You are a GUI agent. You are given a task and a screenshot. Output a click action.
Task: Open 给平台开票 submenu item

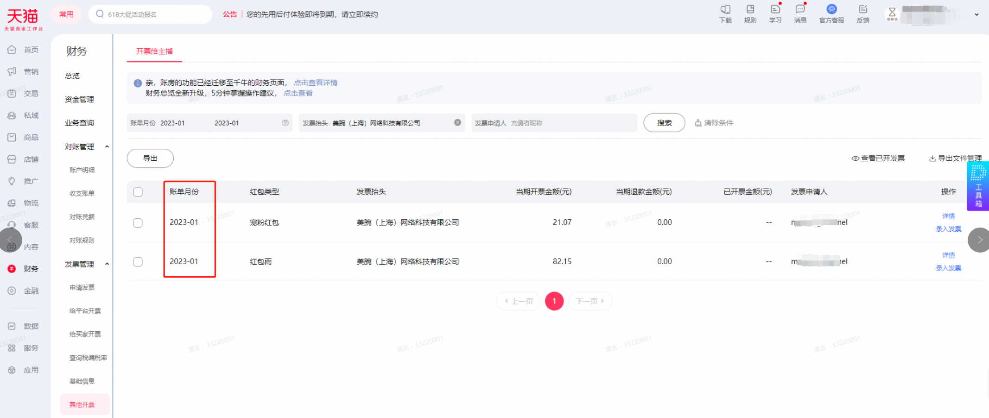tap(85, 311)
